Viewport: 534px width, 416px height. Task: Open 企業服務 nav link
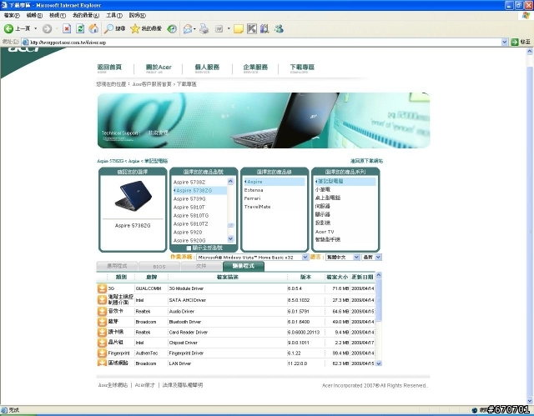(x=255, y=68)
